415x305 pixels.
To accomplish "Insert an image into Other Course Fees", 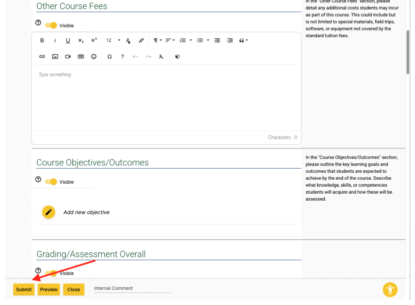I will pyautogui.click(x=55, y=57).
